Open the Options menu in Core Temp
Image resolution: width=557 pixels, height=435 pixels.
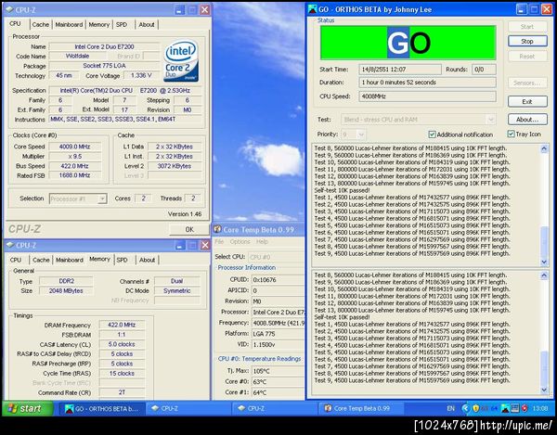pyautogui.click(x=241, y=242)
